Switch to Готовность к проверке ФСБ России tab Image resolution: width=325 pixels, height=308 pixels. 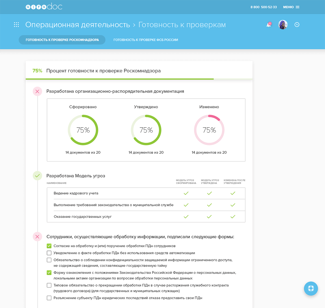146,40
